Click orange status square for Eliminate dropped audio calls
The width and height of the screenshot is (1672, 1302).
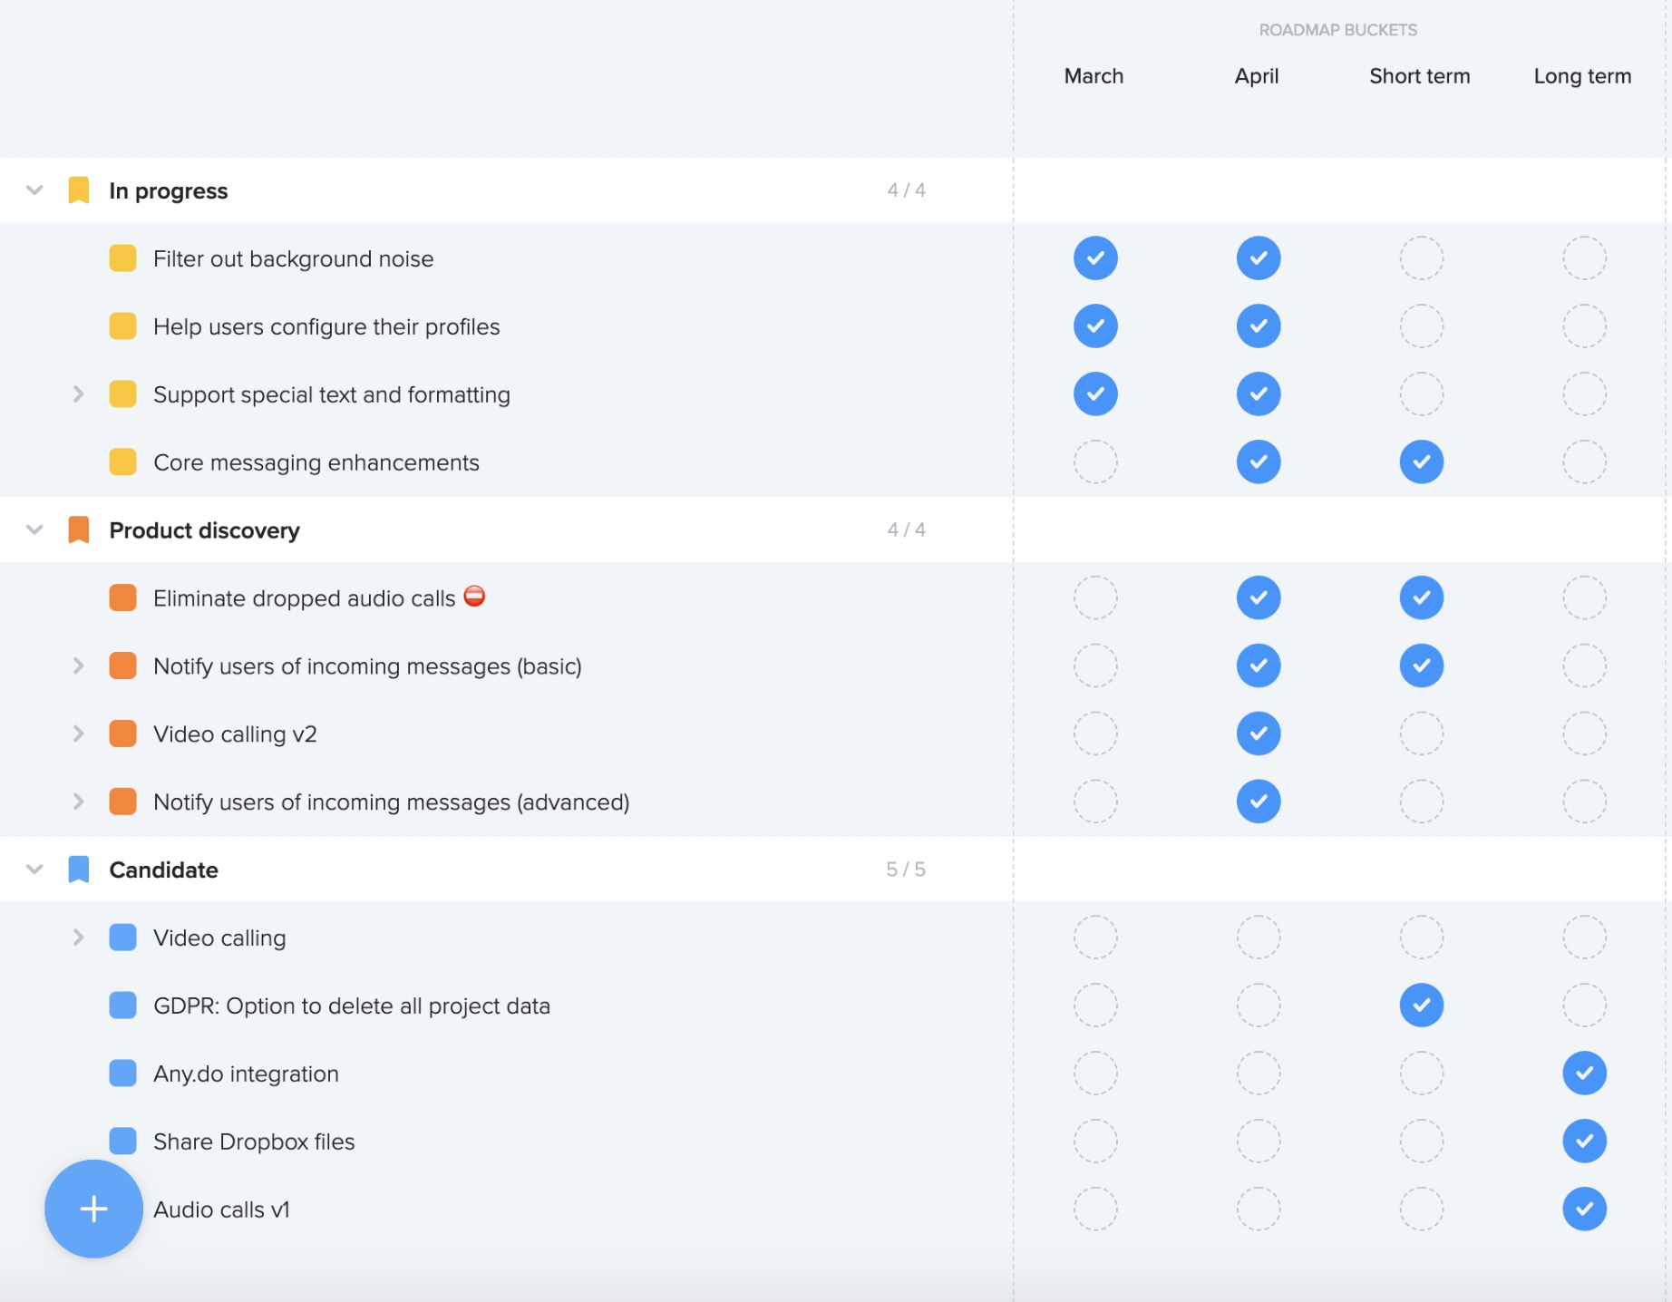(x=122, y=598)
